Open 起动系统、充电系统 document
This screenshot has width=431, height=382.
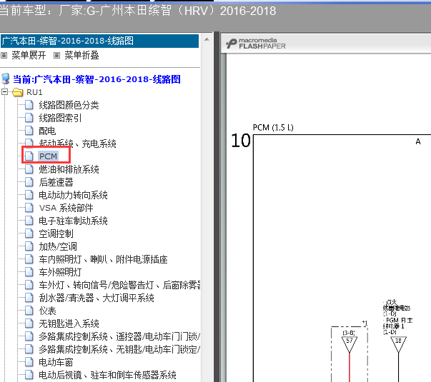[x=77, y=144]
